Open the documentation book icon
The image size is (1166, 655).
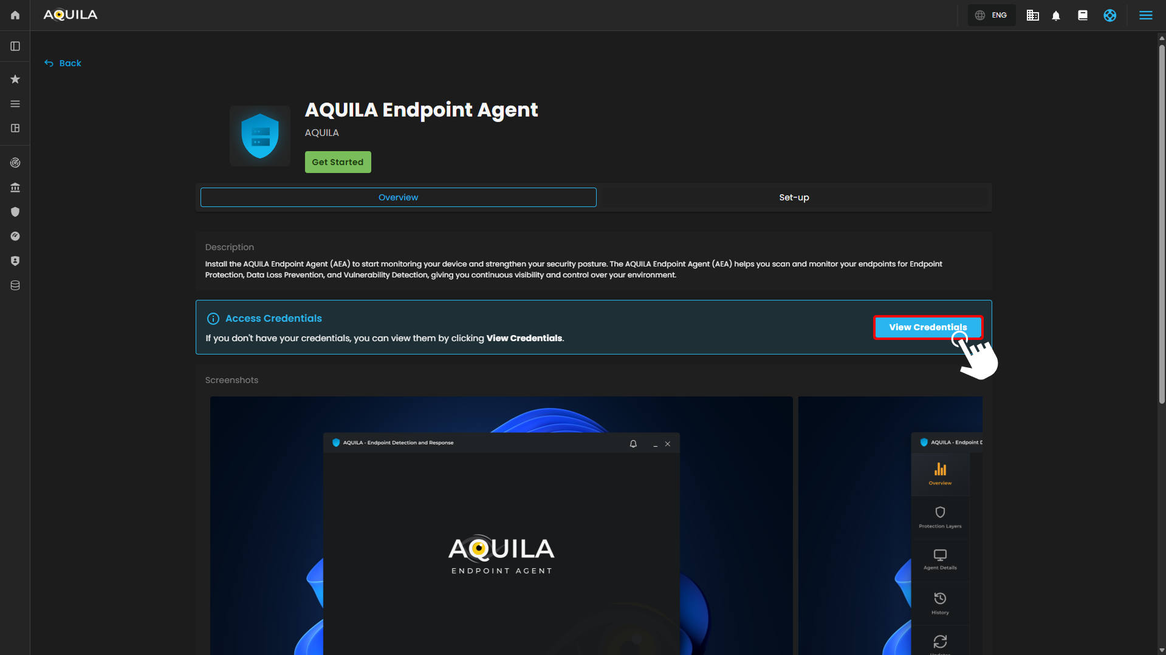coord(1083,15)
